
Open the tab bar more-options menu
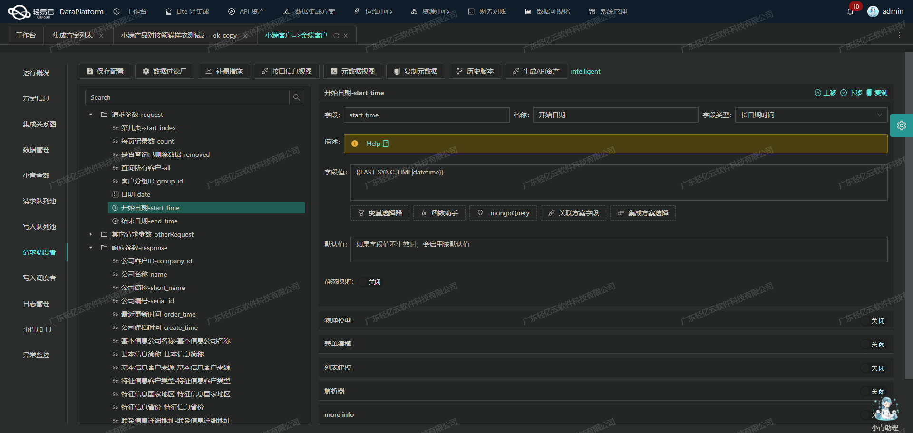tap(899, 35)
